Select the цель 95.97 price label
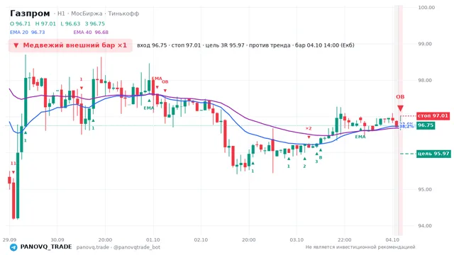Screen dimensions: 454x255 (x=433, y=154)
